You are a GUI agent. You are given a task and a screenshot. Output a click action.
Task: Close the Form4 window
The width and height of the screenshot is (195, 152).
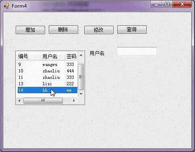(182, 4)
